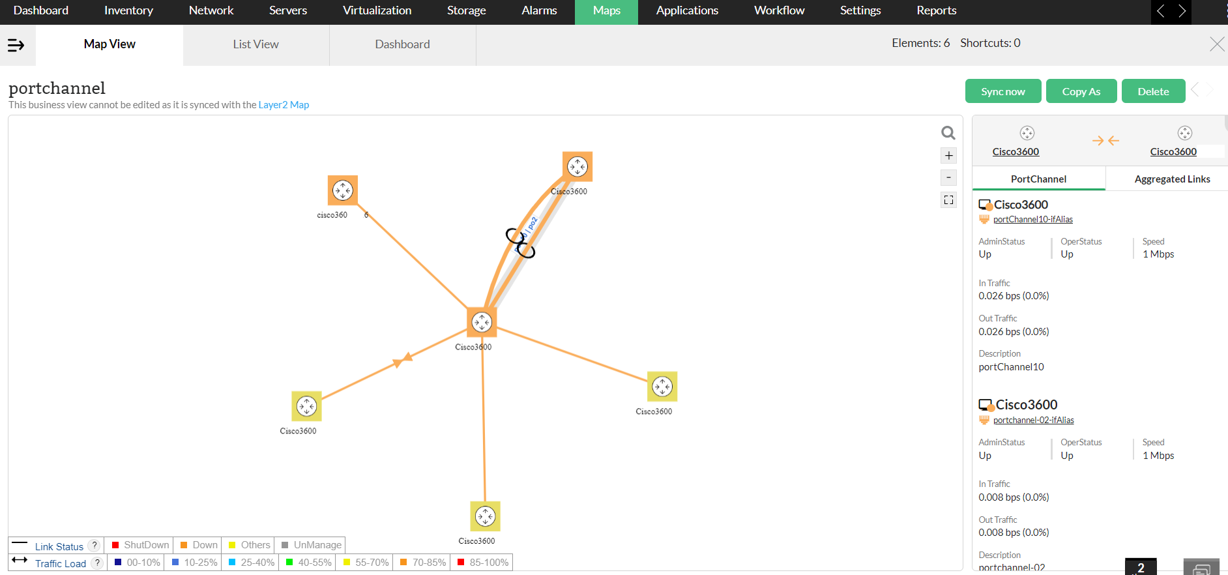This screenshot has height=575, width=1228.
Task: Click the help icon beside Traffic Load
Action: [97, 563]
